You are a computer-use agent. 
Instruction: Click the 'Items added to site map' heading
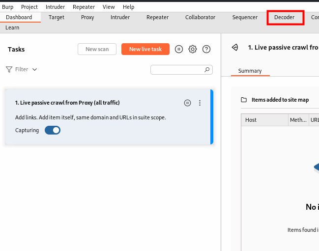(280, 100)
